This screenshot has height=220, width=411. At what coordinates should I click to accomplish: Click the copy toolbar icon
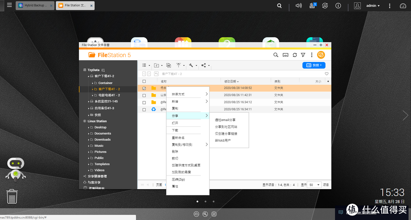[169, 65]
